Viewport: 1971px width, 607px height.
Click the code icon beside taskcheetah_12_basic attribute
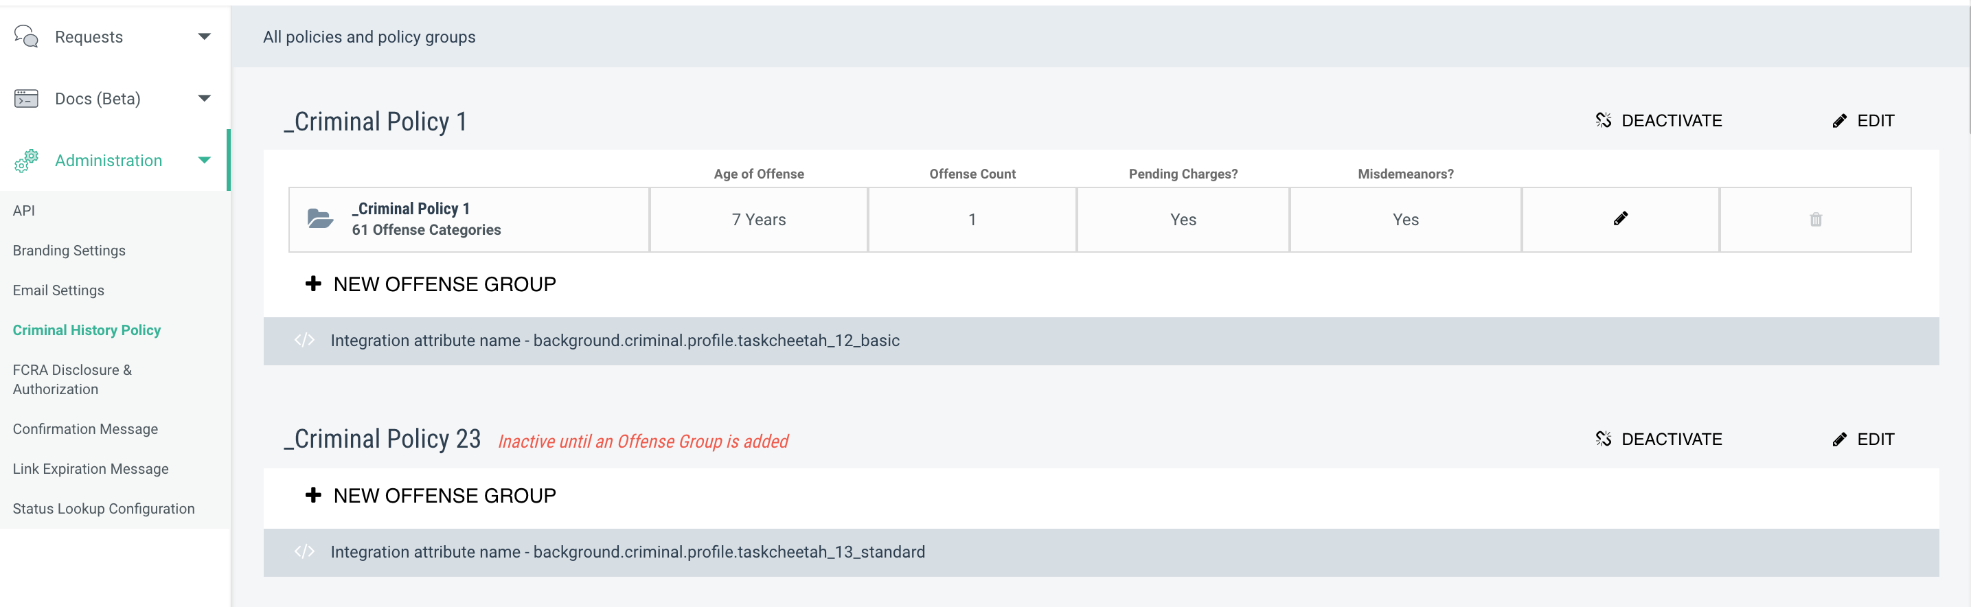(x=304, y=340)
